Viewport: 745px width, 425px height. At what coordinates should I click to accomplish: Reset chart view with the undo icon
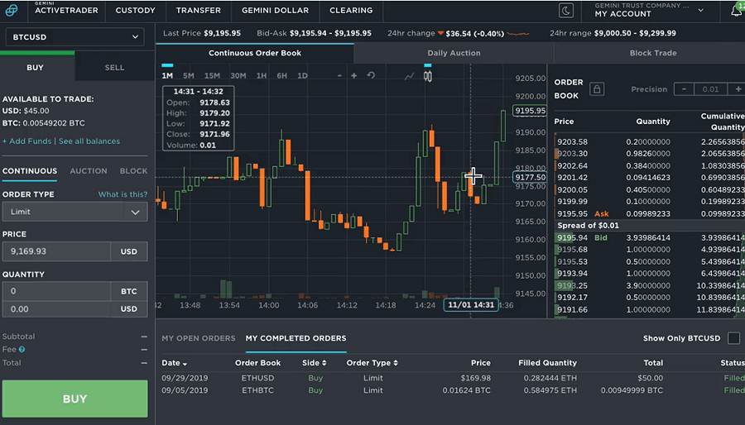point(371,75)
